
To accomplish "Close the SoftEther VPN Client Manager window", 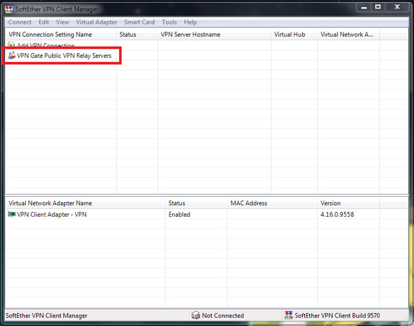I will click(x=397, y=7).
